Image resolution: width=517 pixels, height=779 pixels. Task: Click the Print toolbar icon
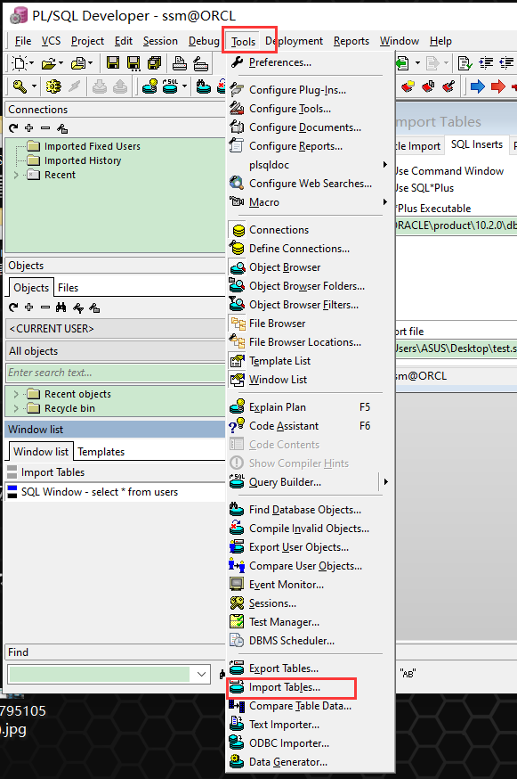pos(179,63)
